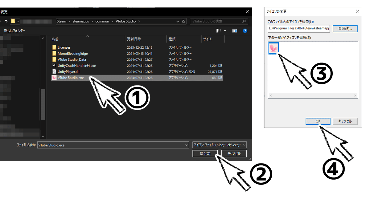Screen dimensions: 370x219
Task: Expand the address bar history dropdown
Action: click(178, 22)
